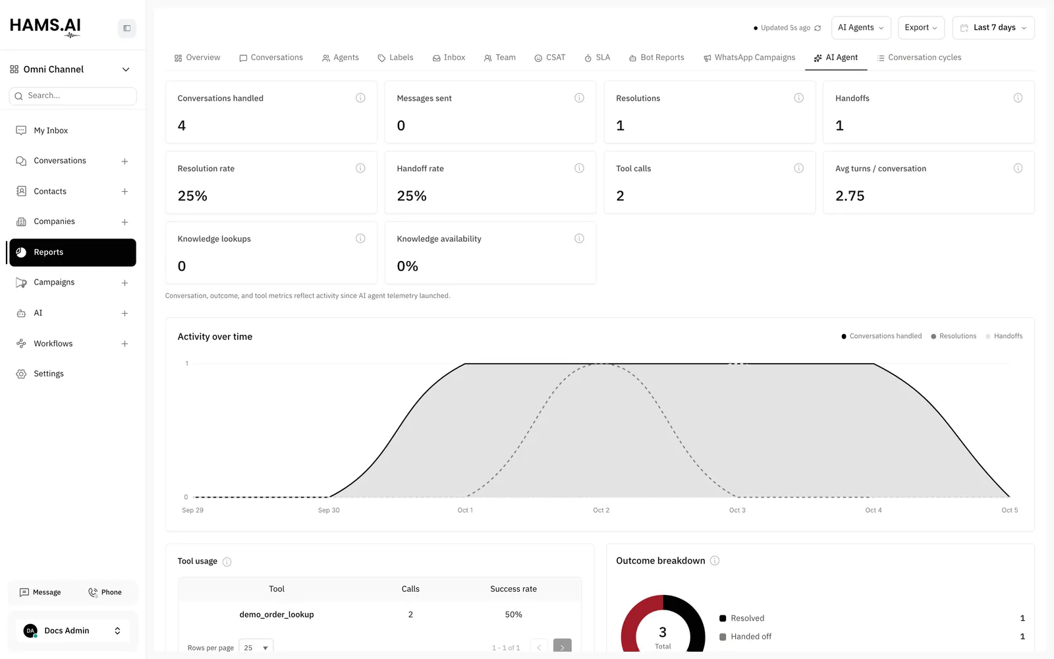
Task: Click the Phone button
Action: click(105, 592)
